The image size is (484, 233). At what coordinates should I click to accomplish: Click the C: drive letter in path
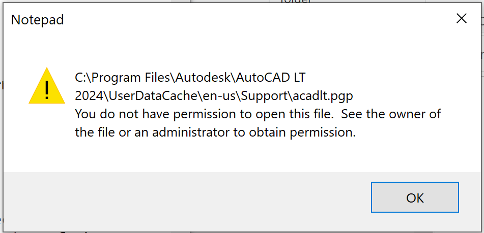coord(81,77)
